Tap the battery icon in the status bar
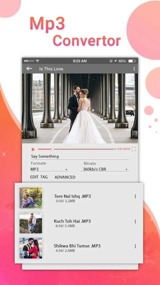The height and width of the screenshot is (285, 160). tap(132, 61)
